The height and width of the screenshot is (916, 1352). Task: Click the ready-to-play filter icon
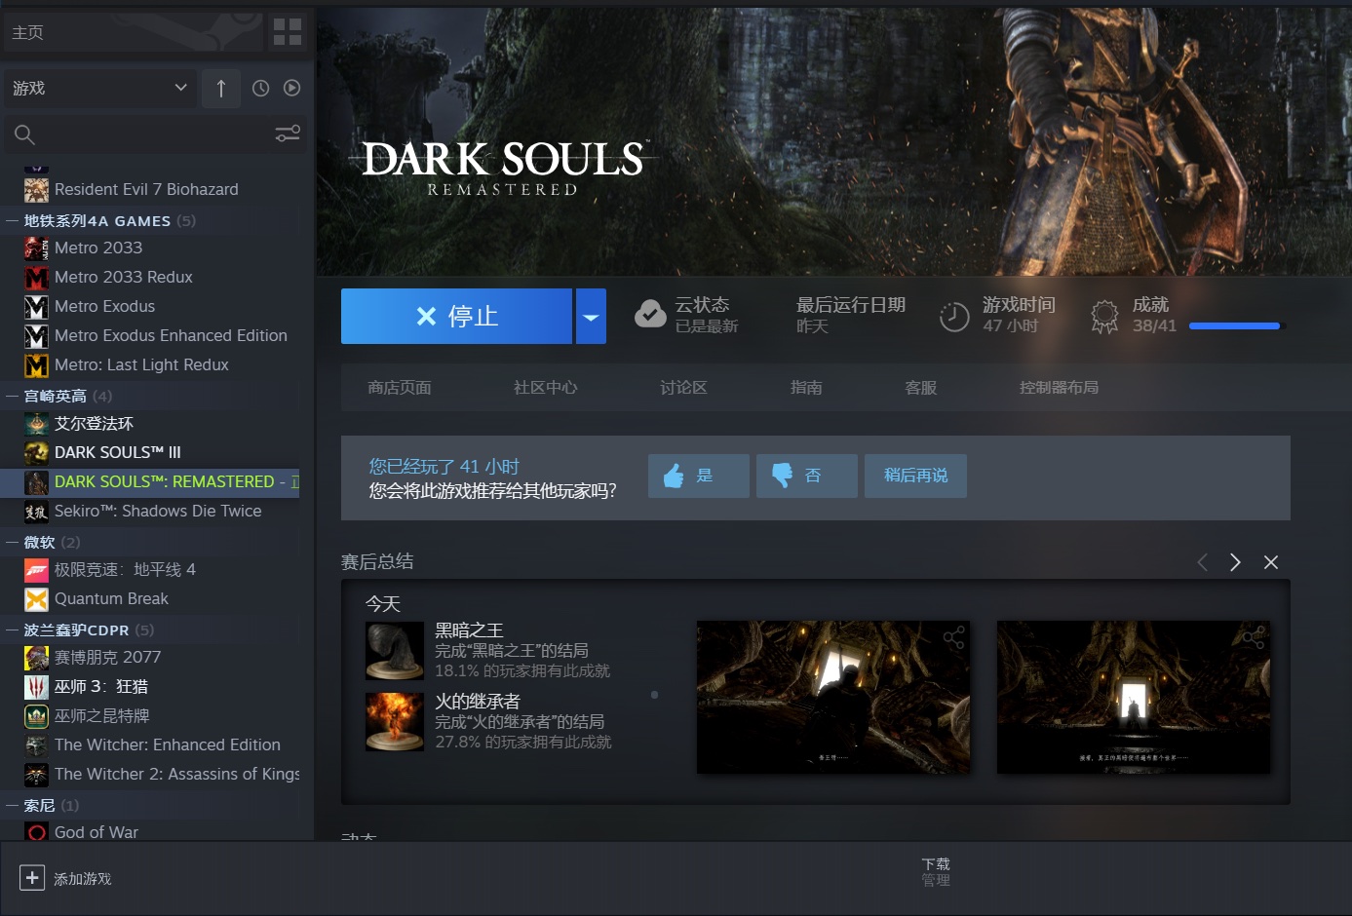point(291,89)
